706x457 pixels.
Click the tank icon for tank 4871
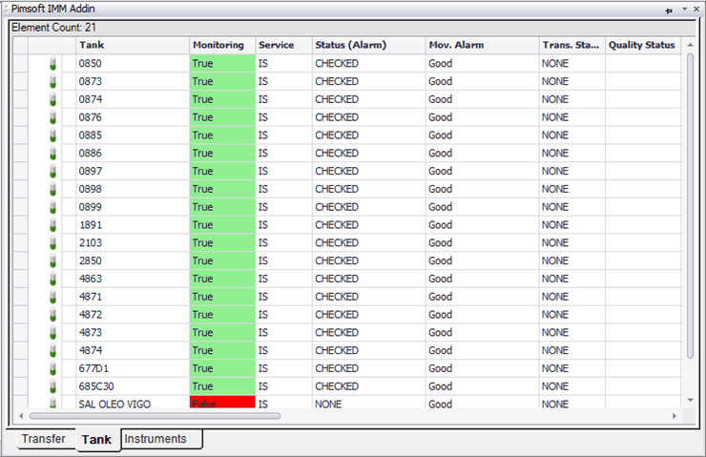(52, 297)
